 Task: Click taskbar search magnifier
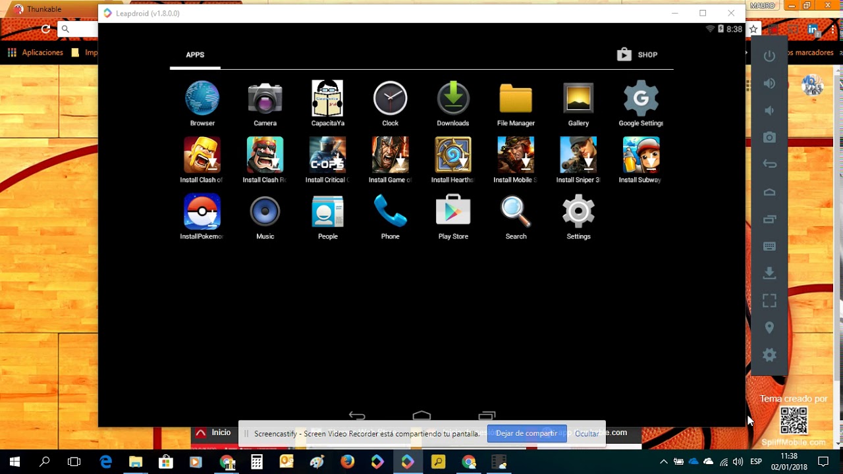click(45, 462)
